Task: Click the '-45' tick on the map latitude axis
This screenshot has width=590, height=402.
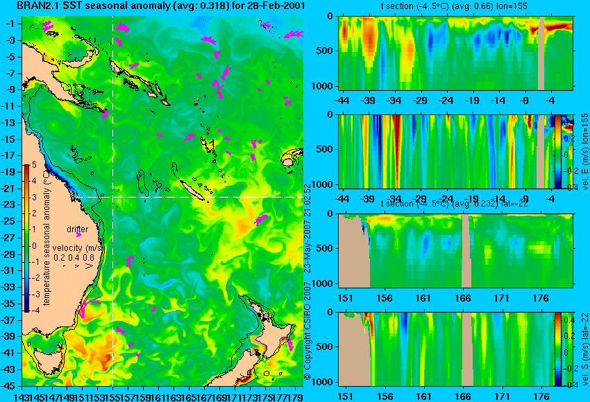Action: (x=8, y=386)
